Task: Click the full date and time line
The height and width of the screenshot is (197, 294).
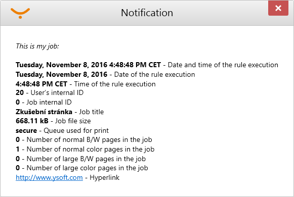Action: click(x=147, y=65)
